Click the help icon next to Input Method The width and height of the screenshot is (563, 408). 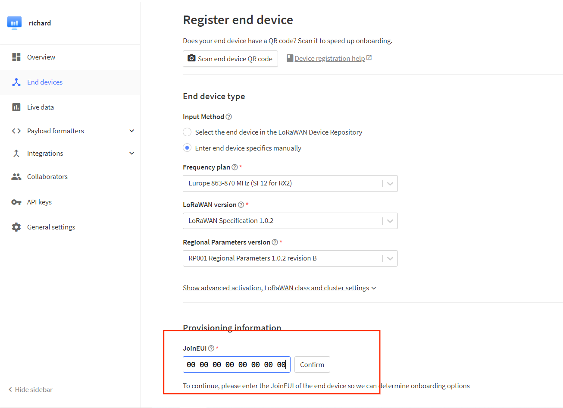[229, 117]
